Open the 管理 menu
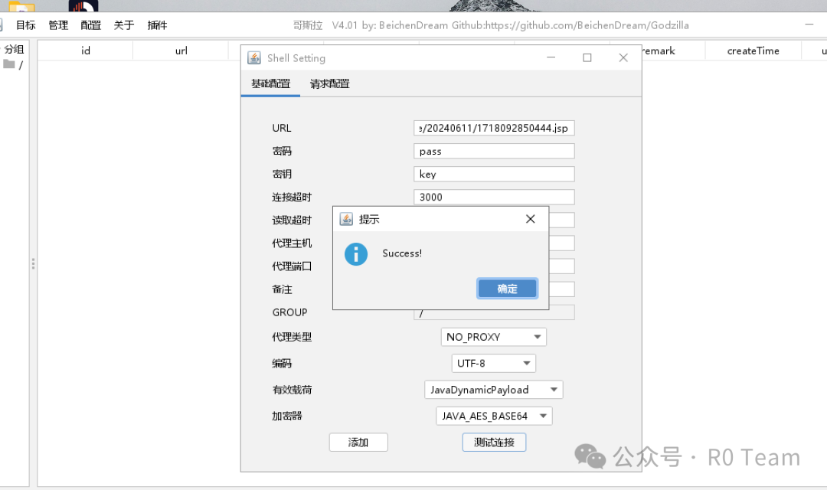 58,25
